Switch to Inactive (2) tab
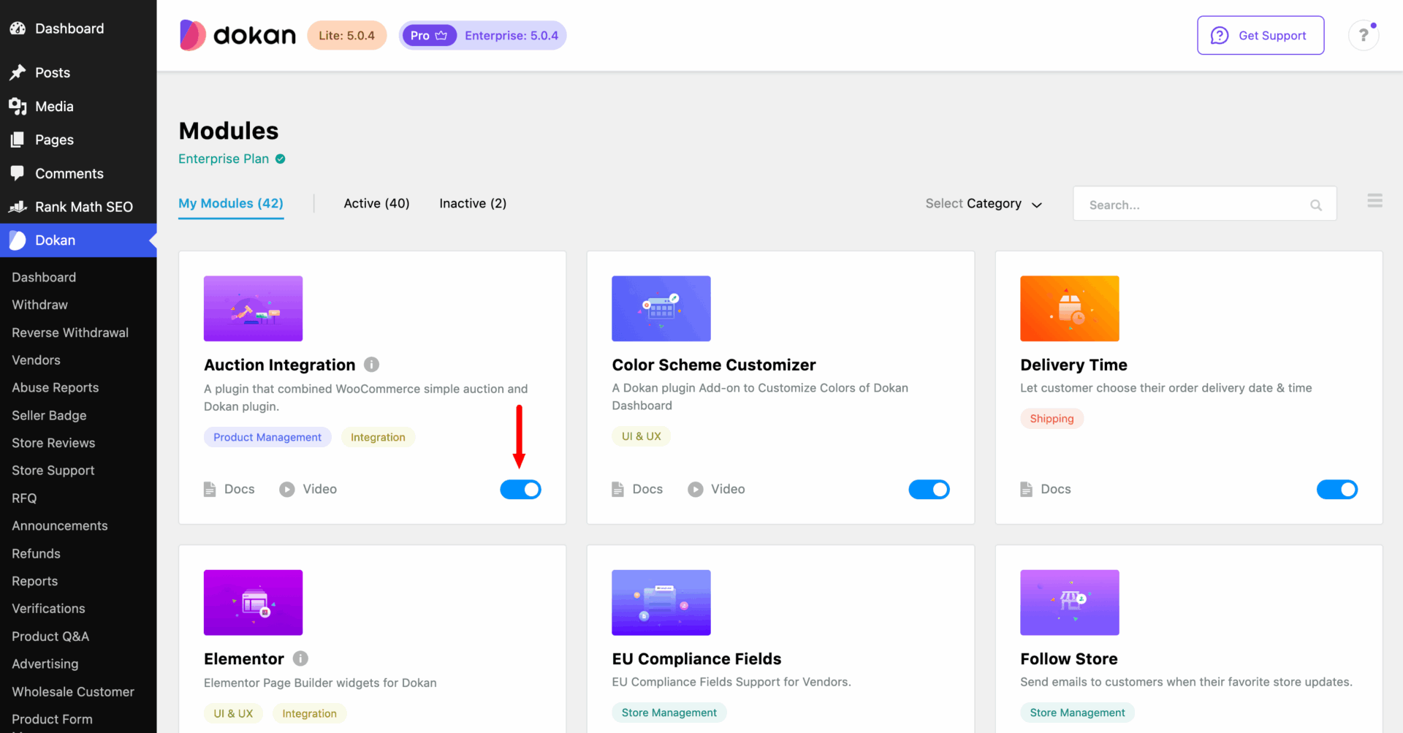This screenshot has width=1403, height=733. [x=473, y=203]
